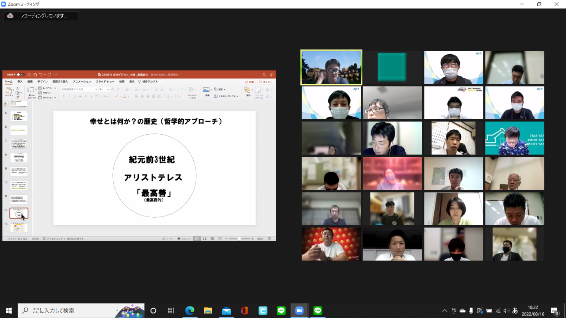Open the 挿入 ribbon tab
566x318 pixels.
coord(20,82)
